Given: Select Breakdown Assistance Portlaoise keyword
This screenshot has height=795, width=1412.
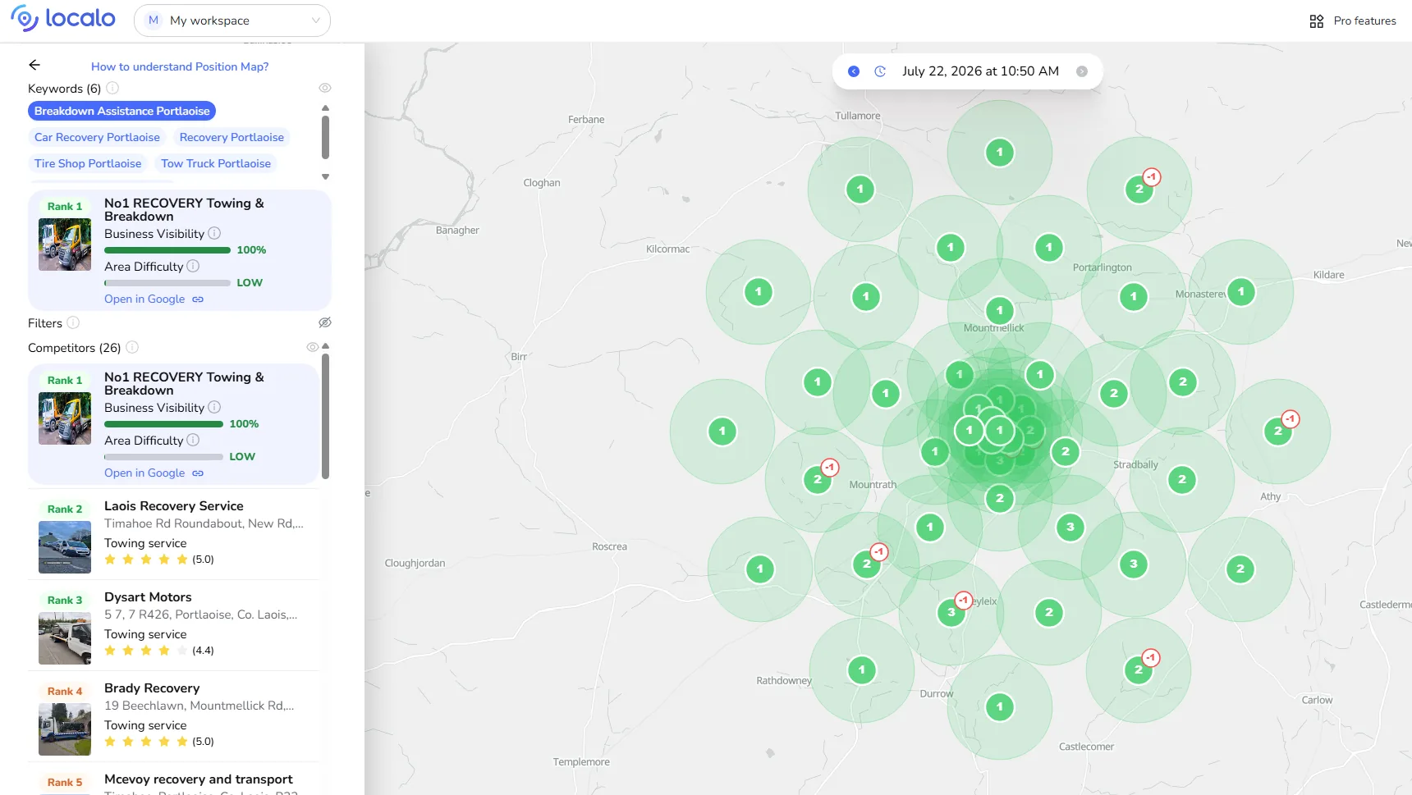Looking at the screenshot, I should (122, 111).
